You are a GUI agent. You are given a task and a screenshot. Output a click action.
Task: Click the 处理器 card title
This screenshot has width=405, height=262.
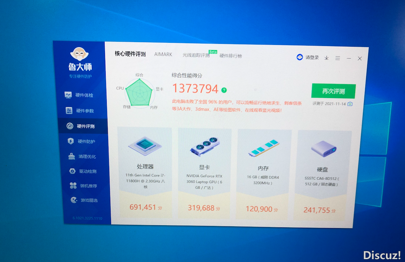pyautogui.click(x=145, y=166)
